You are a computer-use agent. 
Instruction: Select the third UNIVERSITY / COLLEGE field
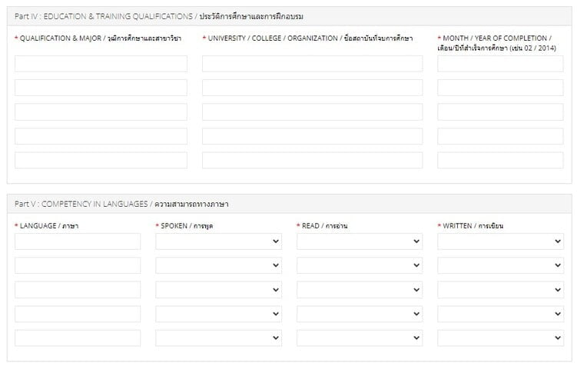312,112
